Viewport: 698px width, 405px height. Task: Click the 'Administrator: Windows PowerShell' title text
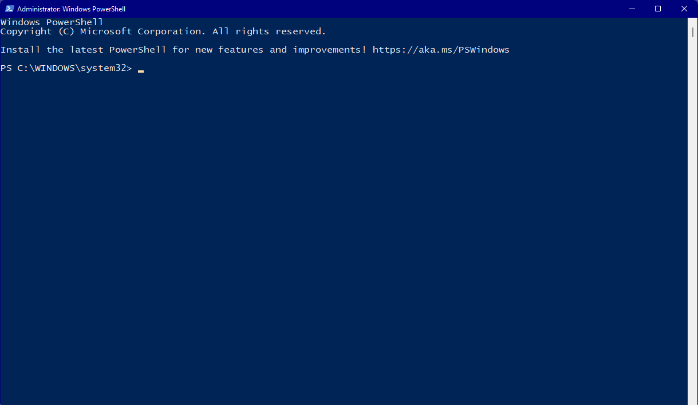[x=71, y=9]
